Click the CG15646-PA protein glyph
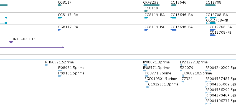The image size is (236, 105). [x=173, y=30]
